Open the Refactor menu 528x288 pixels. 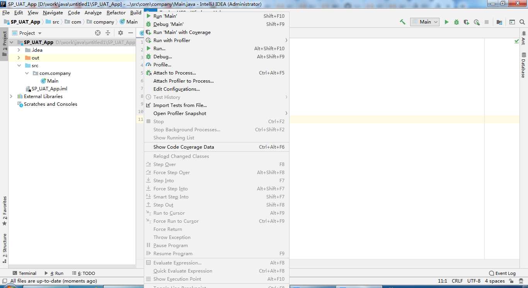coord(116,12)
